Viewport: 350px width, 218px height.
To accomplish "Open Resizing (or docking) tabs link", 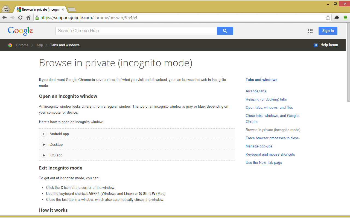I will (x=266, y=99).
